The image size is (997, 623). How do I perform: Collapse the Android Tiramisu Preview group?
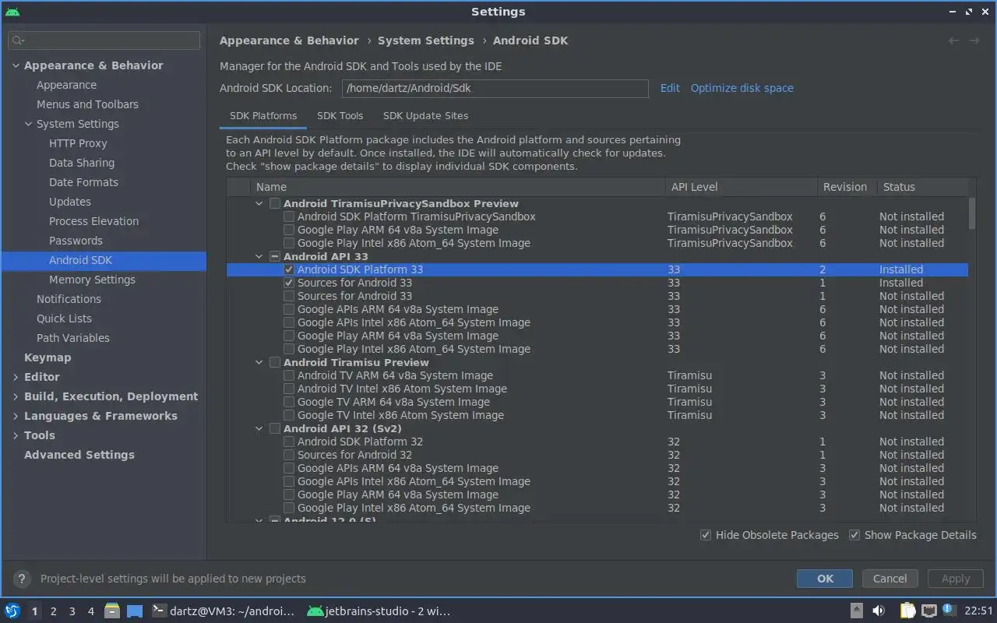259,362
